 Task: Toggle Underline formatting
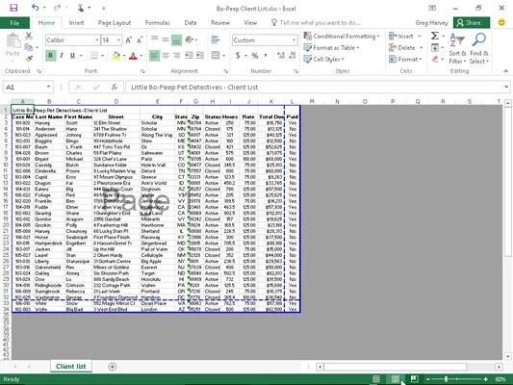tap(72, 56)
